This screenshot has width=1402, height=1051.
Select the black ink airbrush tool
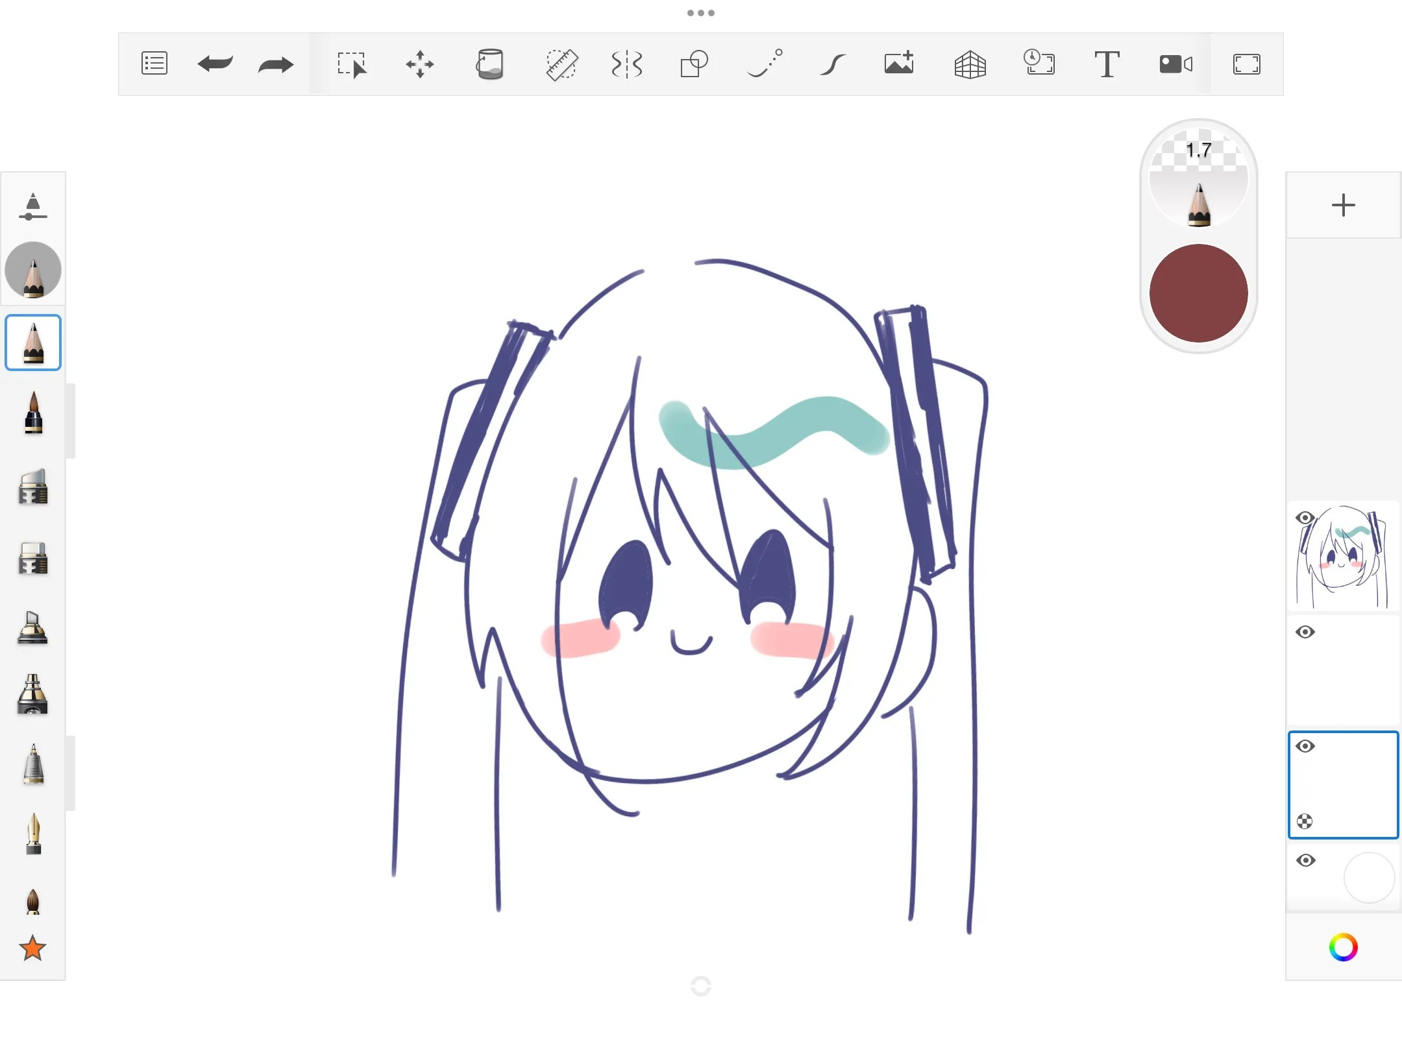32,694
